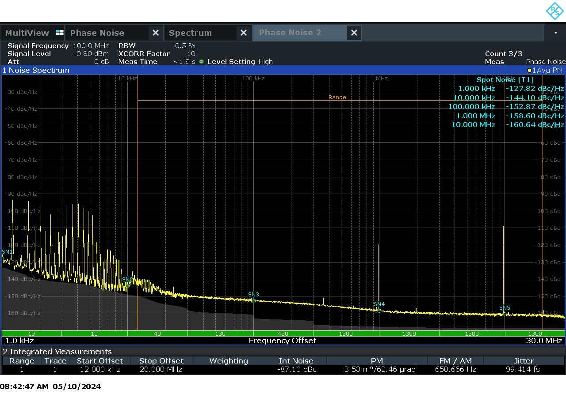Select marker SN3 on the noise trace
This screenshot has width=566, height=397.
coord(253,300)
